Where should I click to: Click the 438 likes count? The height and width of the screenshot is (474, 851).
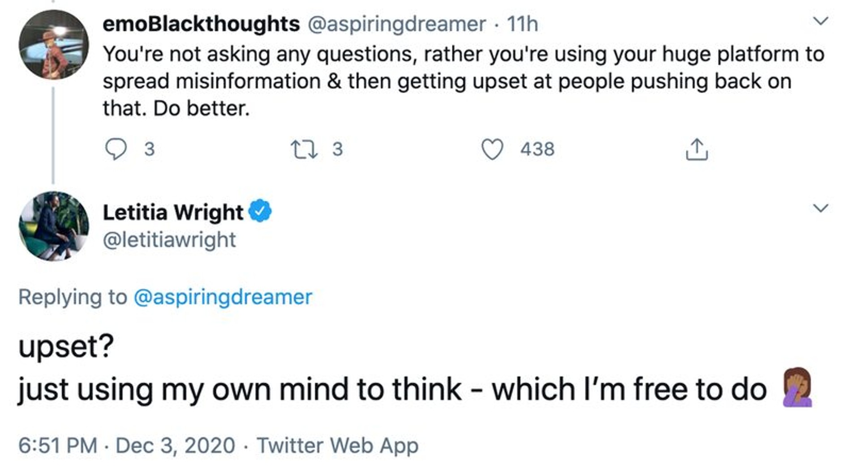point(537,149)
